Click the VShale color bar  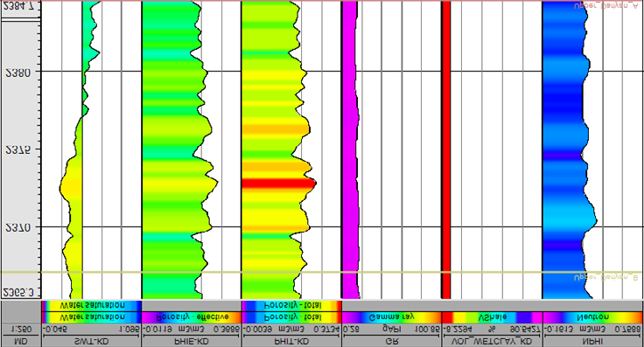click(x=492, y=317)
